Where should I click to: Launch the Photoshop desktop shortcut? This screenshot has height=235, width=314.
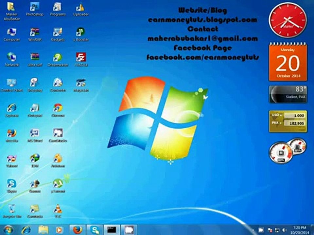click(35, 9)
